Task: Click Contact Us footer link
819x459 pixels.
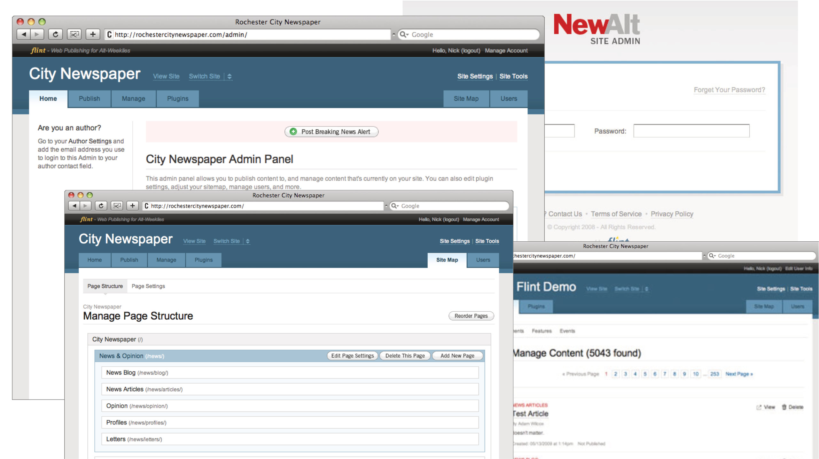Action: pos(565,214)
